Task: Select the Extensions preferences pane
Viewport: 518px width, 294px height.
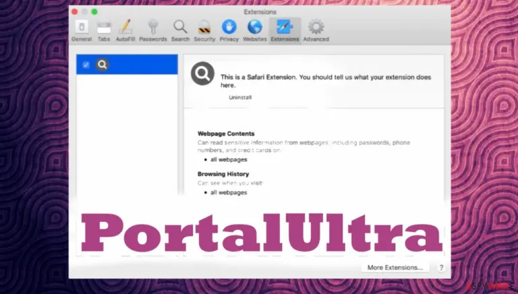Action: tap(285, 31)
